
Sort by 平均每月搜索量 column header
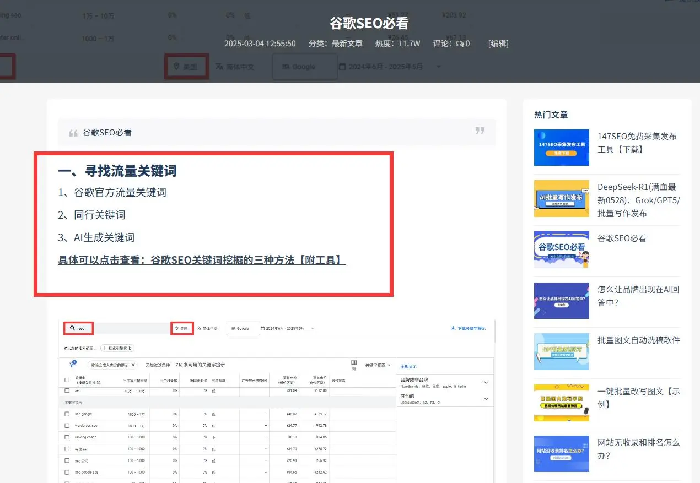click(x=135, y=381)
